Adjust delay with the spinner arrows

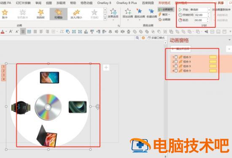[208, 20]
